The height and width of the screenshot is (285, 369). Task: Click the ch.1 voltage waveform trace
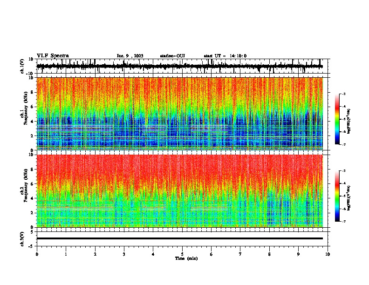pos(180,66)
